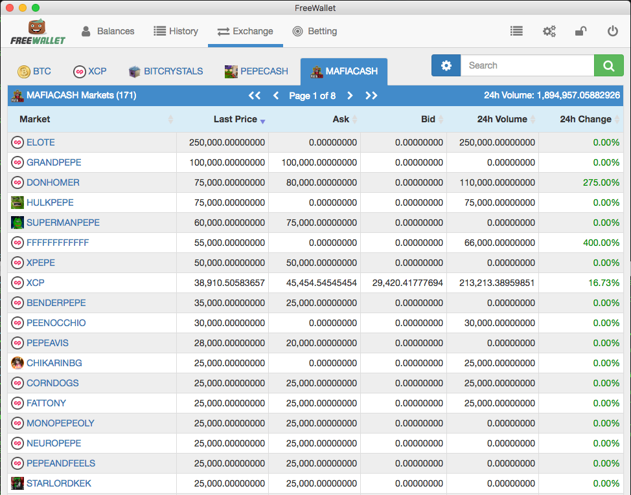Sort table by Ask column
631x495 pixels.
point(315,119)
